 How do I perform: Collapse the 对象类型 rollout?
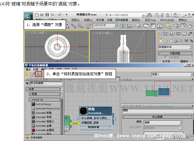[175, 53]
